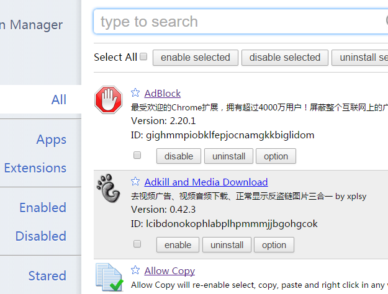The height and width of the screenshot is (294, 388).
Task: Filter by Extensions in sidebar
Action: (x=35, y=168)
